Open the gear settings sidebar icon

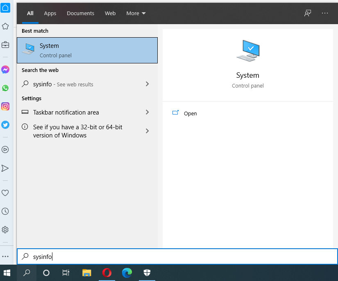click(5, 229)
